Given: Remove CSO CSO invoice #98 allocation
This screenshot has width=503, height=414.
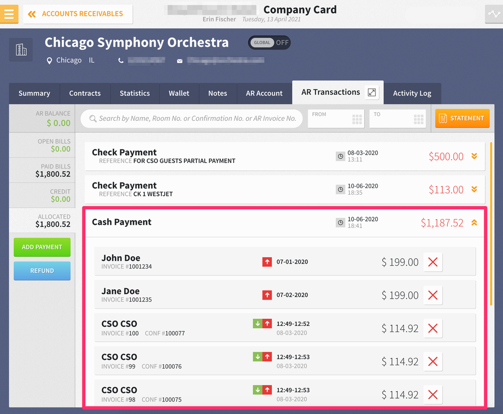Looking at the screenshot, I should 433,395.
